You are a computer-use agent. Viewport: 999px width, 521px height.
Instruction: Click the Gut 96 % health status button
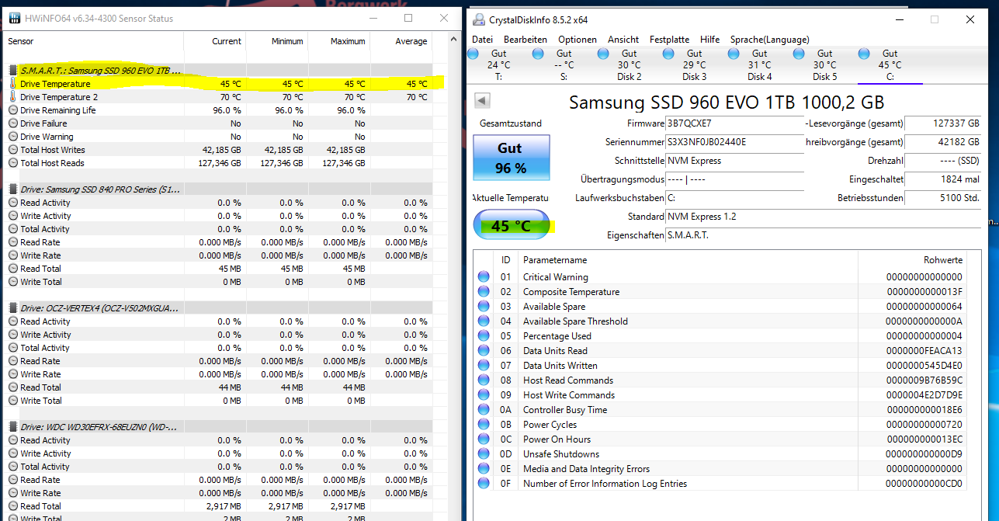pyautogui.click(x=511, y=158)
